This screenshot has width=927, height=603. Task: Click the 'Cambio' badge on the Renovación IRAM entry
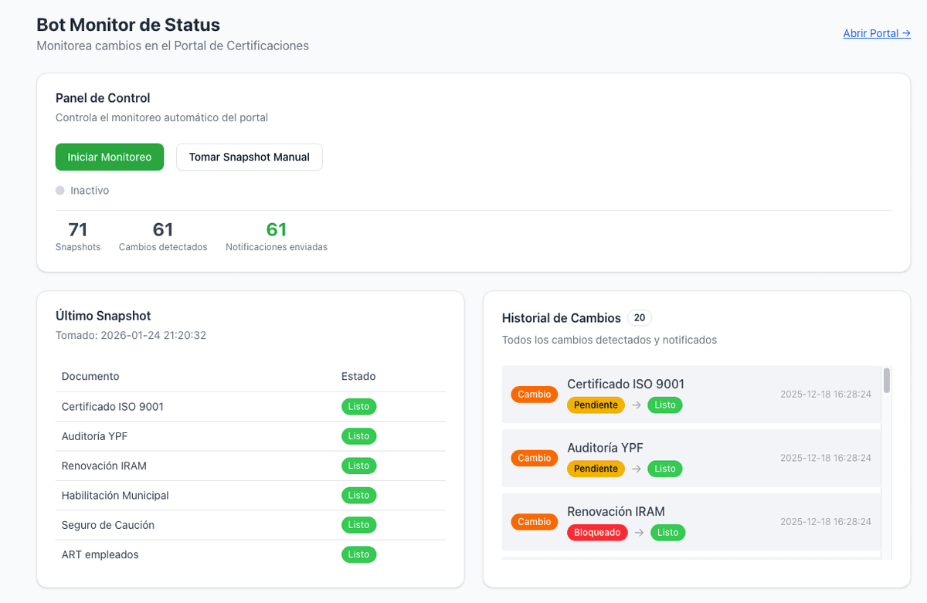(x=534, y=521)
